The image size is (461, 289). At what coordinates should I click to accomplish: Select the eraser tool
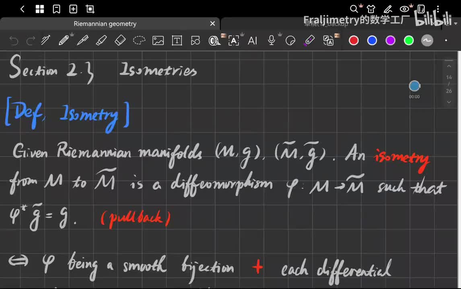click(120, 40)
